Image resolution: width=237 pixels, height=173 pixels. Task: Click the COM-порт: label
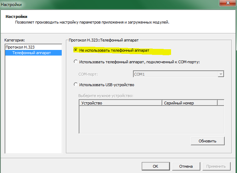tap(87, 75)
